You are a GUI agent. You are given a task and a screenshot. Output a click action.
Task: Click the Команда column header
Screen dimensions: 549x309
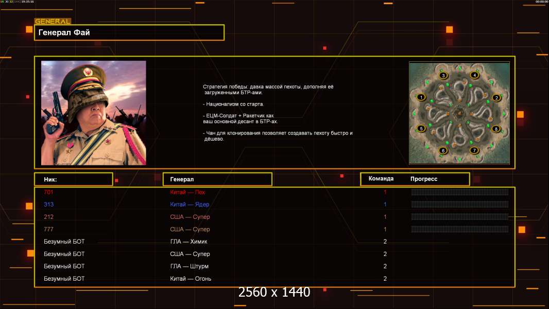[381, 179]
